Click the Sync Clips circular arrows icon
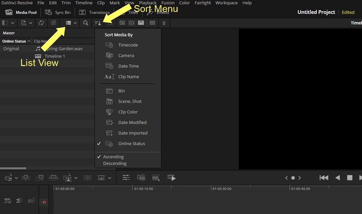The height and width of the screenshot is (214, 362). (x=41, y=23)
